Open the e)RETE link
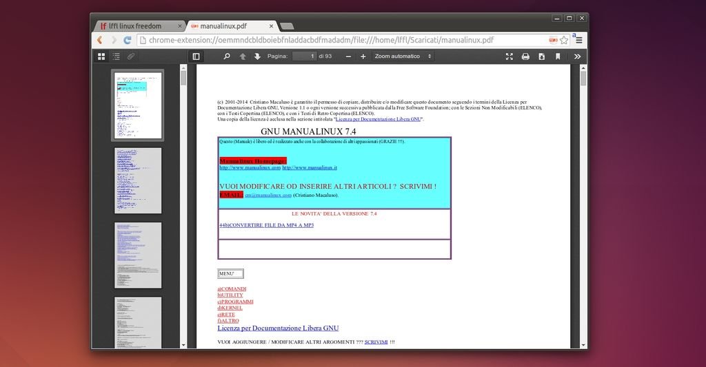 pyautogui.click(x=226, y=315)
